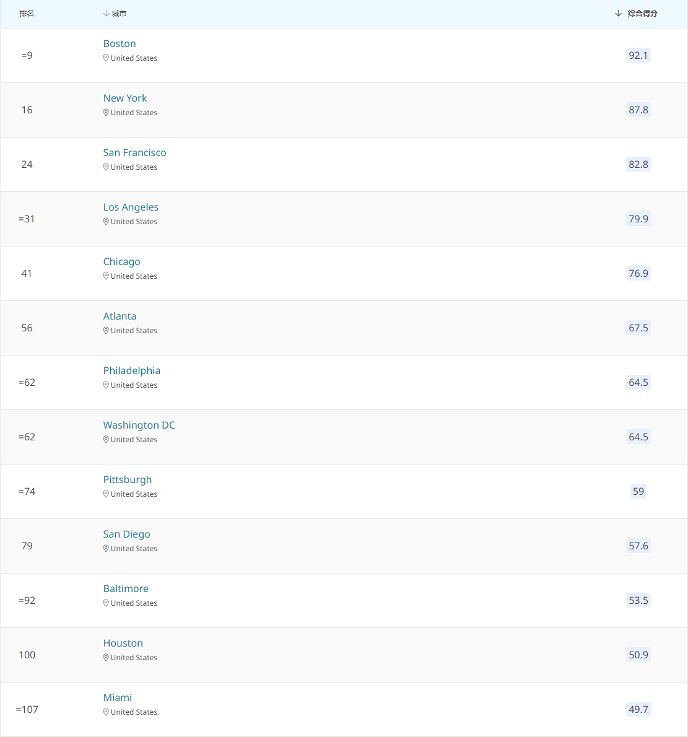688x737 pixels.
Task: Open the New York city link
Action: pyautogui.click(x=125, y=98)
